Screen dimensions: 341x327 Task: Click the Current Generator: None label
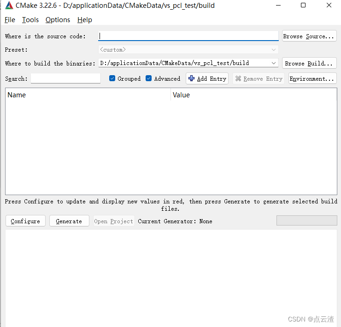coord(175,221)
